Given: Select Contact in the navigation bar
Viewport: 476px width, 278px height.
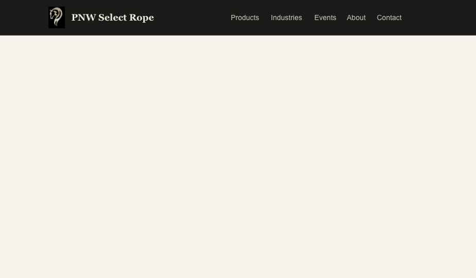Looking at the screenshot, I should (x=389, y=18).
